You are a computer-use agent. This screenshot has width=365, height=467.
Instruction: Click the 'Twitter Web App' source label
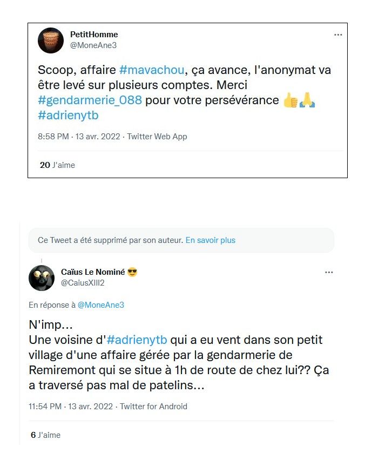pos(157,137)
